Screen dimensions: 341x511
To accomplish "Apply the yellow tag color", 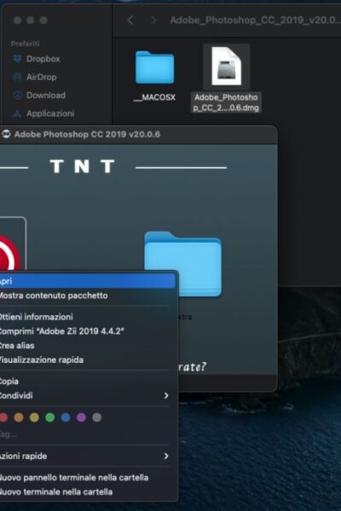I will [34, 417].
